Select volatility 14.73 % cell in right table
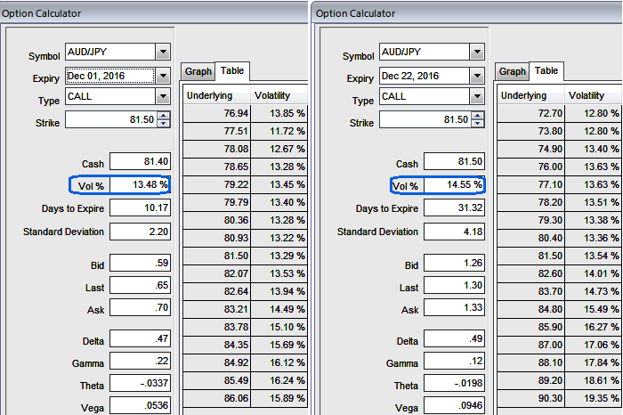 click(x=594, y=291)
